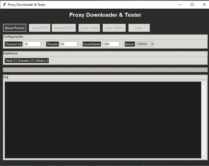
Task: Click the log scrollbar up arrow
Action: tap(203, 84)
